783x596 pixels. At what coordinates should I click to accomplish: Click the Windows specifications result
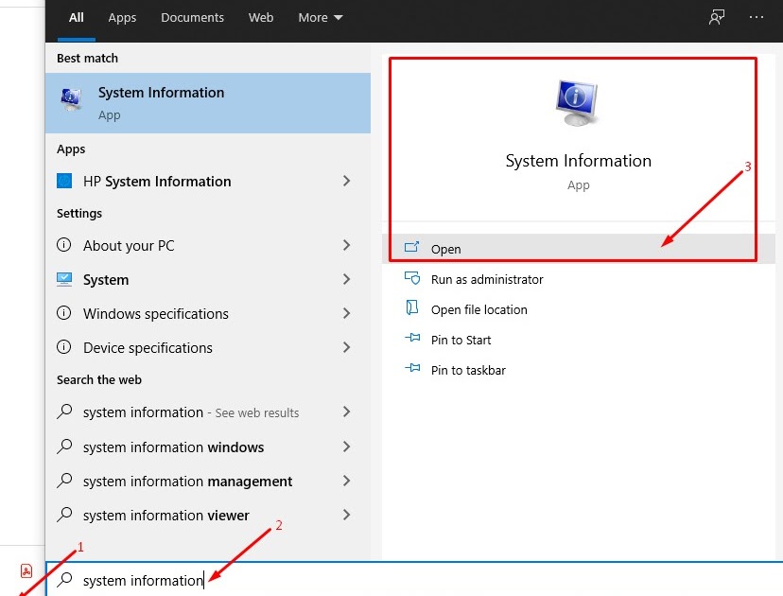tap(156, 314)
